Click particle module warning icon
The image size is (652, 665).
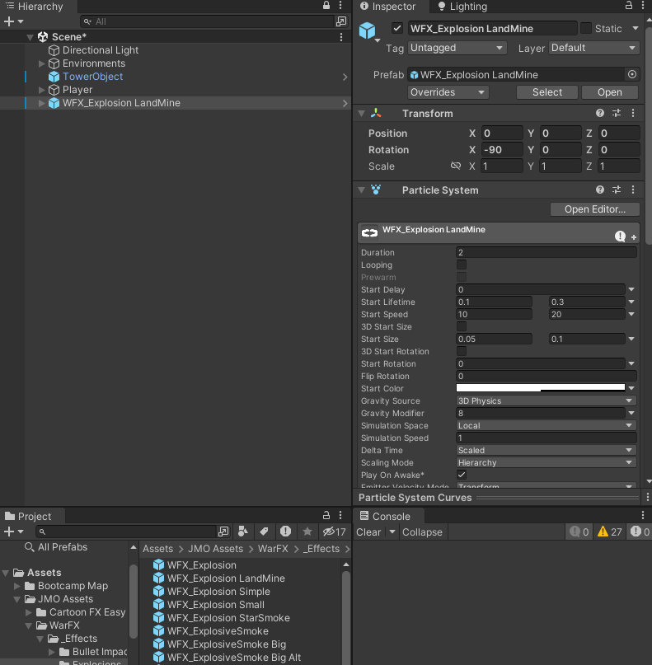(620, 236)
